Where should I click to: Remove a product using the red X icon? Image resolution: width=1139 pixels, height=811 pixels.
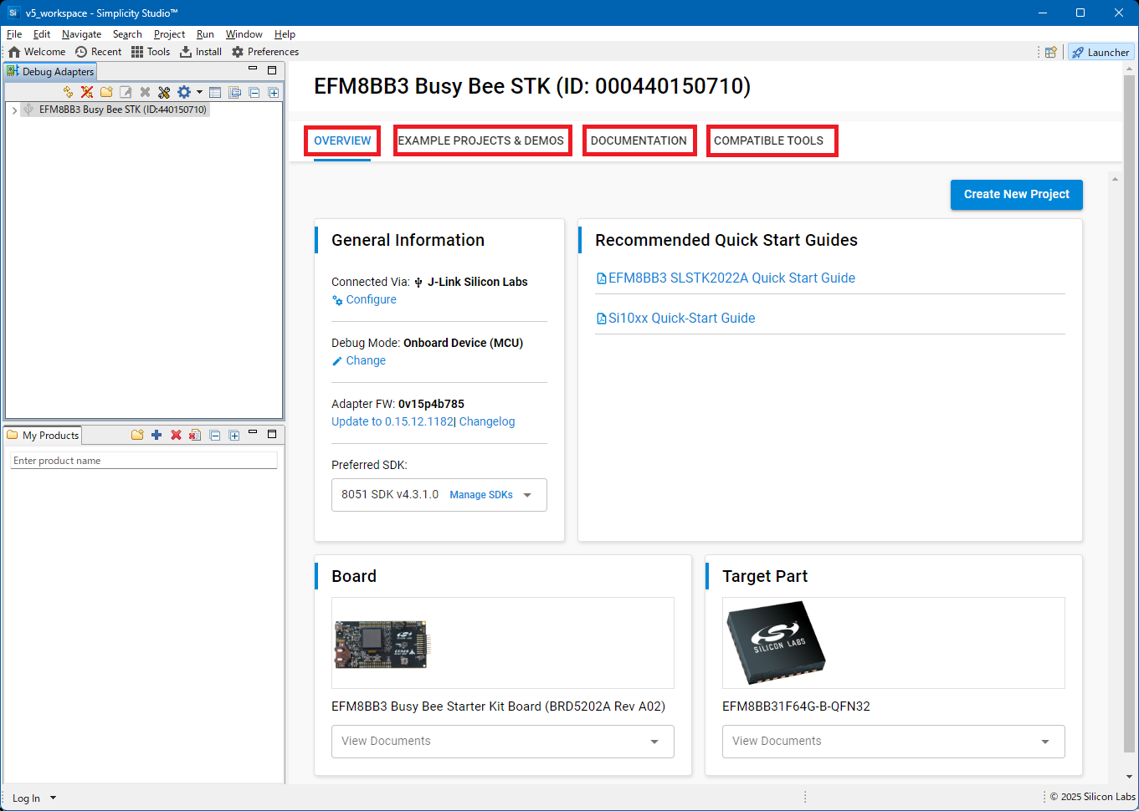[176, 434]
